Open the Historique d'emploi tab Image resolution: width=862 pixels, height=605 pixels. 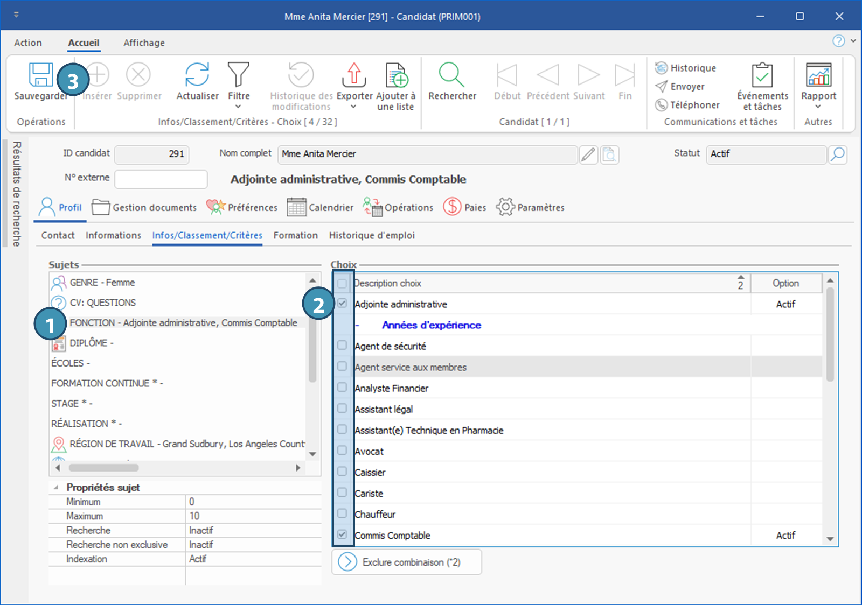tap(372, 235)
